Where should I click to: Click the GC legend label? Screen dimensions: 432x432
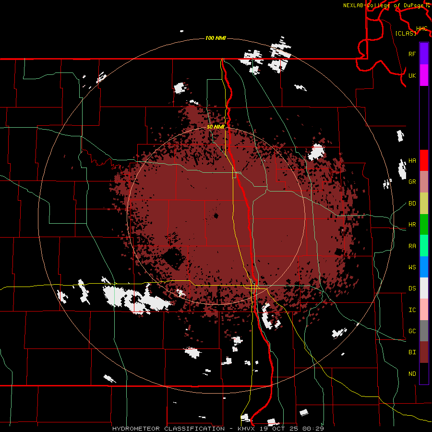[412, 331]
